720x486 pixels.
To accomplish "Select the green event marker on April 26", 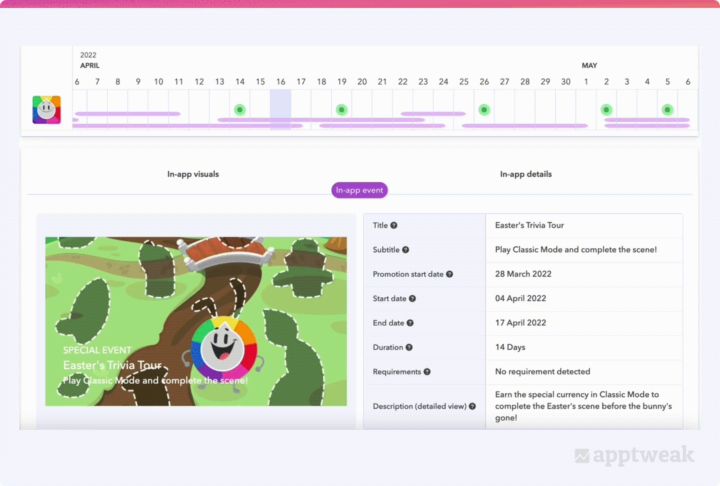I will pos(484,110).
